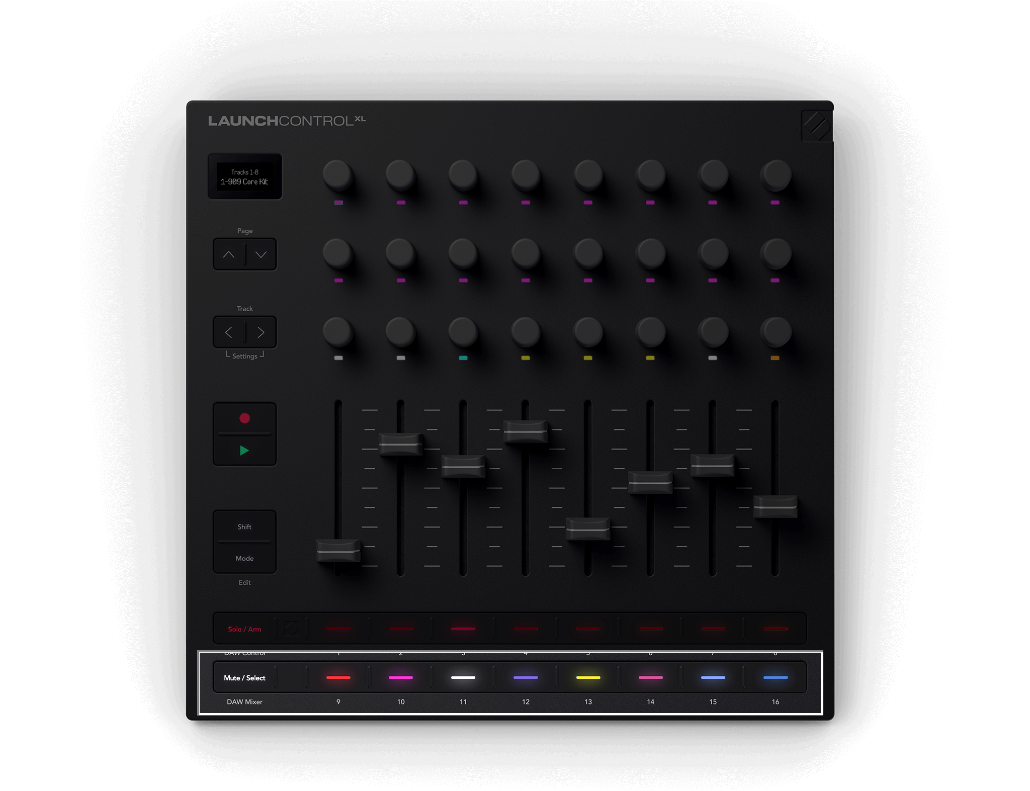Click the Track left arrow
This screenshot has width=1030, height=791.
[x=229, y=332]
